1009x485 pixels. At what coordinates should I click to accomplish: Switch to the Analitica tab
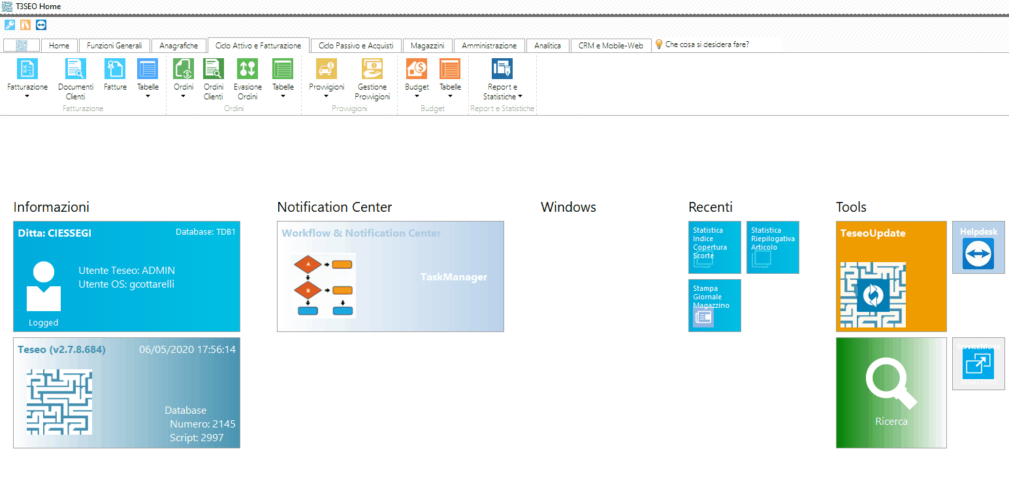pyautogui.click(x=547, y=46)
